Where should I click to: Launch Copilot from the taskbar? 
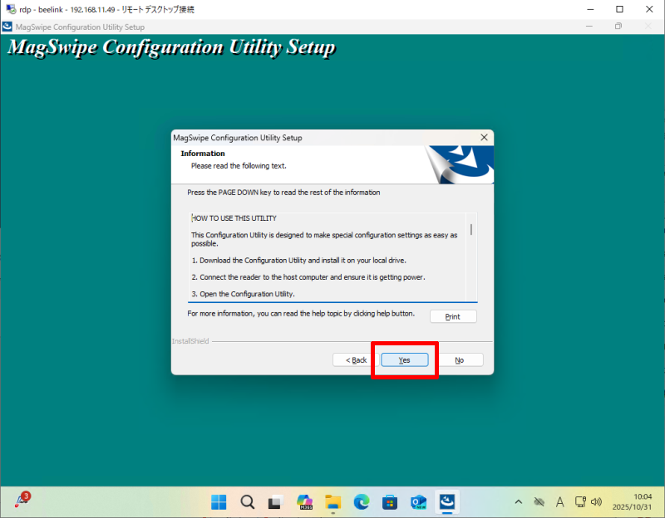coord(304,502)
